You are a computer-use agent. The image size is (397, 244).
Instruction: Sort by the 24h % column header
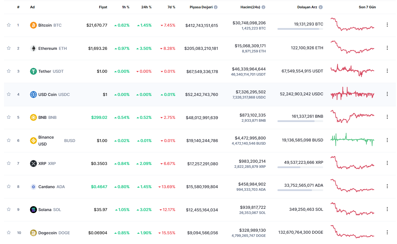pos(146,7)
